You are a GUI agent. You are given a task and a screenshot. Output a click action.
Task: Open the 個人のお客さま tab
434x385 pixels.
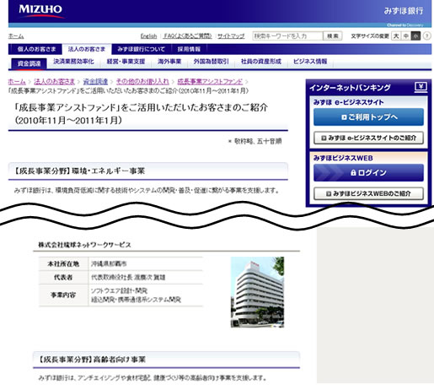(36, 49)
